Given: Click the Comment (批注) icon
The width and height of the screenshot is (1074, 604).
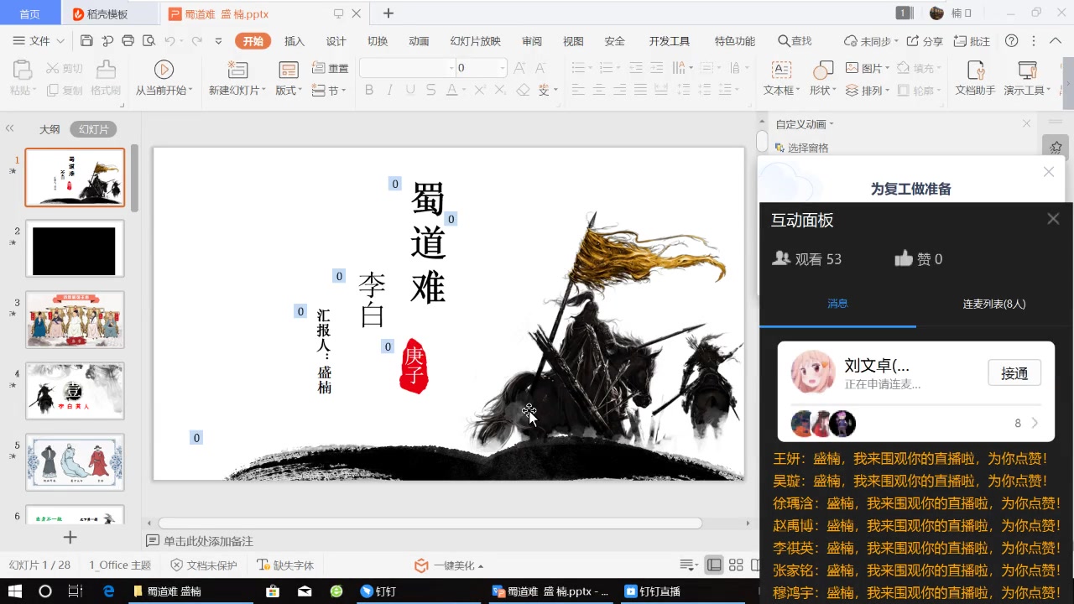Looking at the screenshot, I should [x=972, y=41].
